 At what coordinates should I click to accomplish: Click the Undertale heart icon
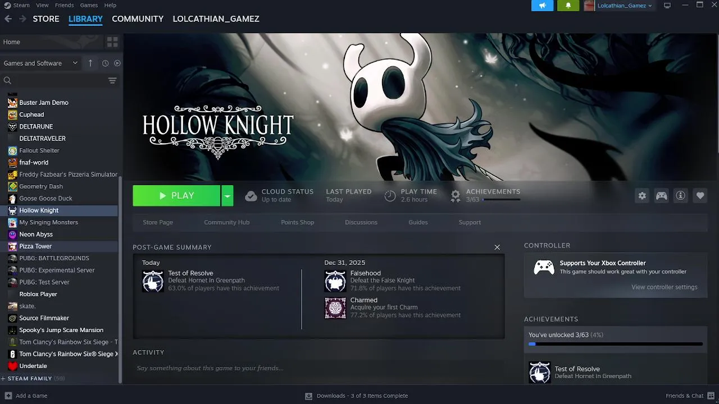[12, 366]
